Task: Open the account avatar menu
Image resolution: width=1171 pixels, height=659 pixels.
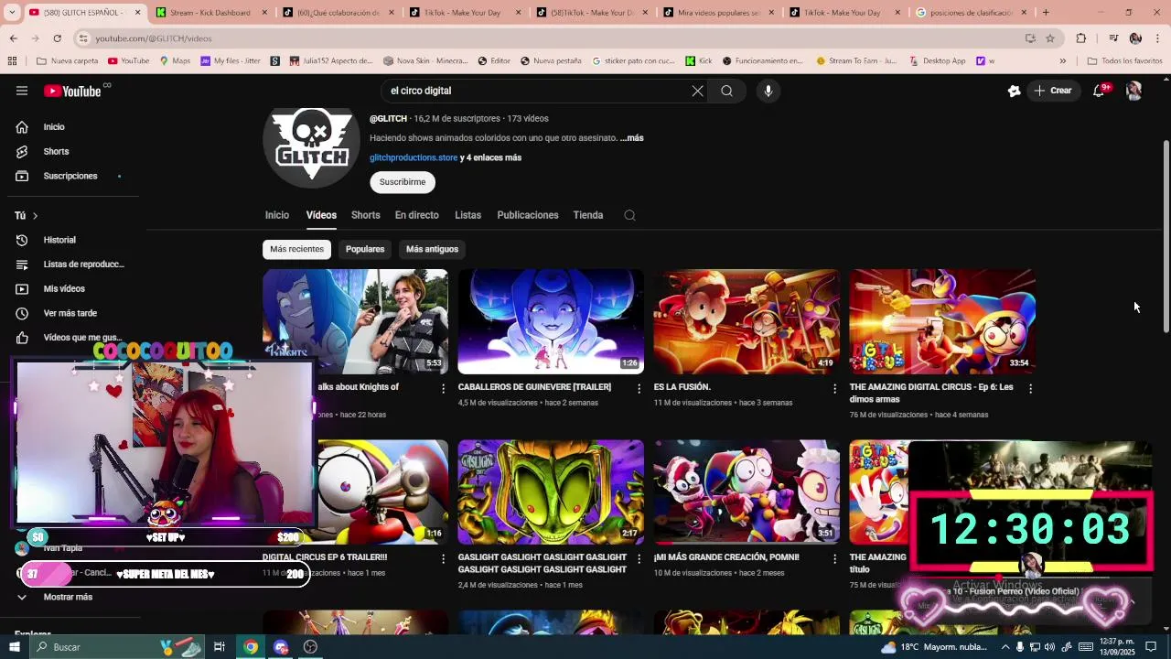Action: (x=1133, y=91)
